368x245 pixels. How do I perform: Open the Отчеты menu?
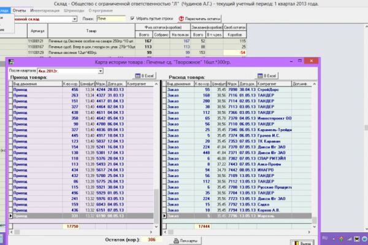pos(19,10)
